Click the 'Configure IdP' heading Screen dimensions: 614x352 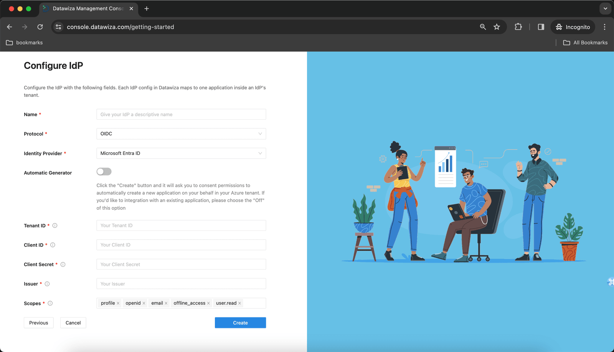(53, 66)
